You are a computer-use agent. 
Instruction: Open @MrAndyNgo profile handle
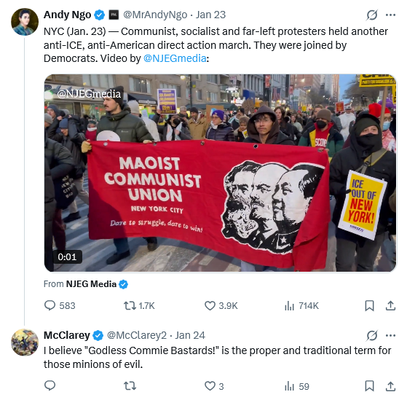pos(155,15)
